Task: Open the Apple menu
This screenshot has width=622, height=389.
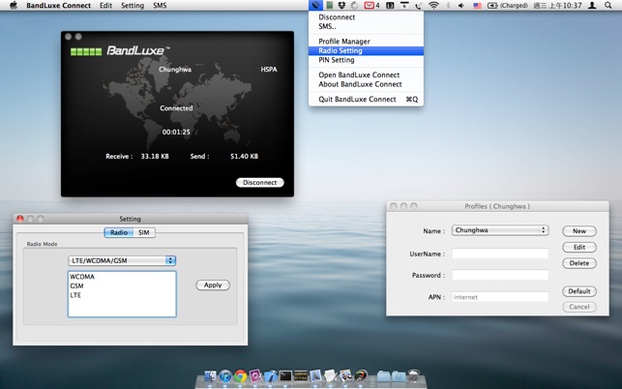Action: click(x=14, y=5)
